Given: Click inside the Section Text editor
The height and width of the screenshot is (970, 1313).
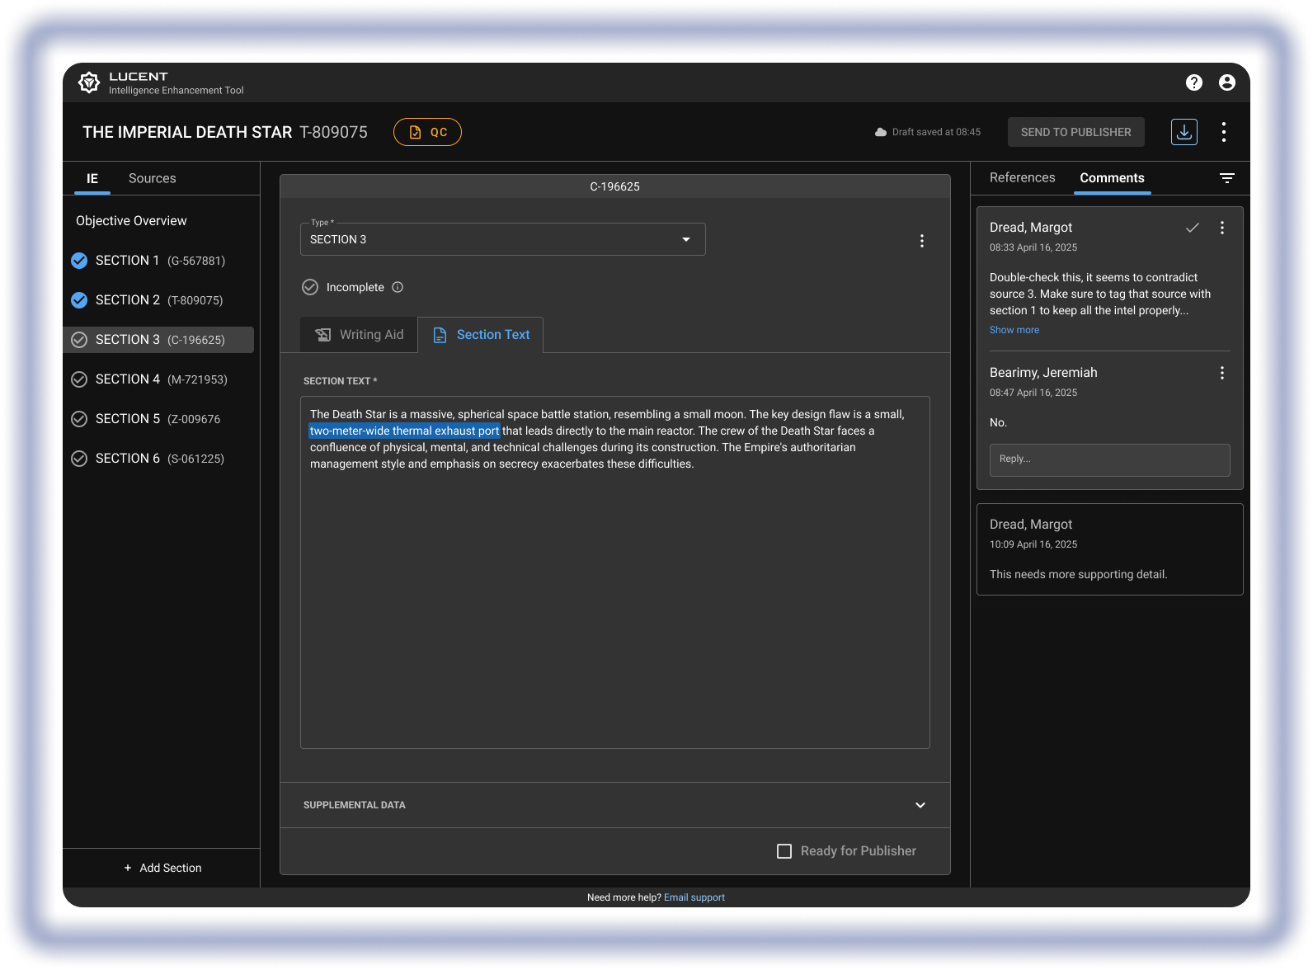Looking at the screenshot, I should click(x=615, y=572).
